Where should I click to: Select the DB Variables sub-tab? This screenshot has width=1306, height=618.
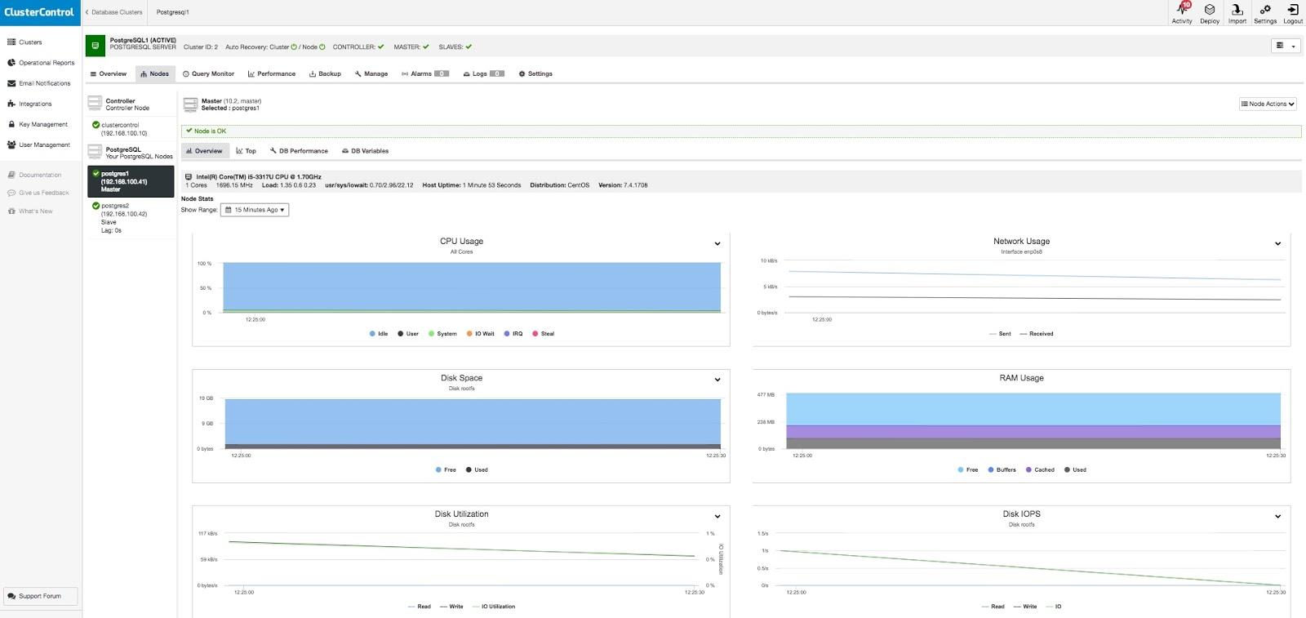tap(365, 151)
